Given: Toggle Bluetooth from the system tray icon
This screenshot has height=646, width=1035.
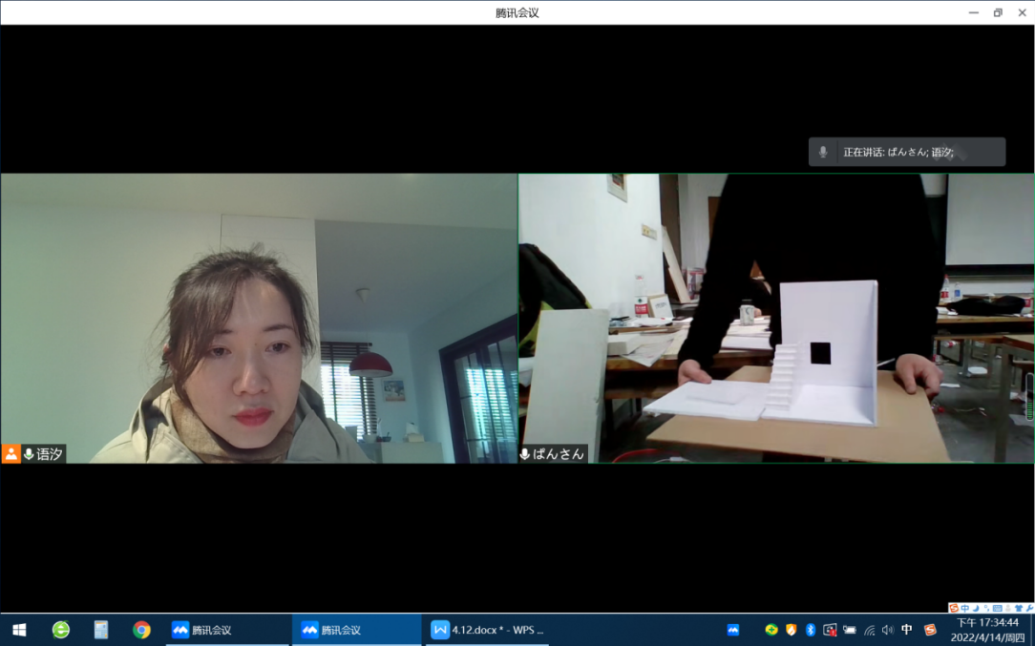Looking at the screenshot, I should pos(811,630).
